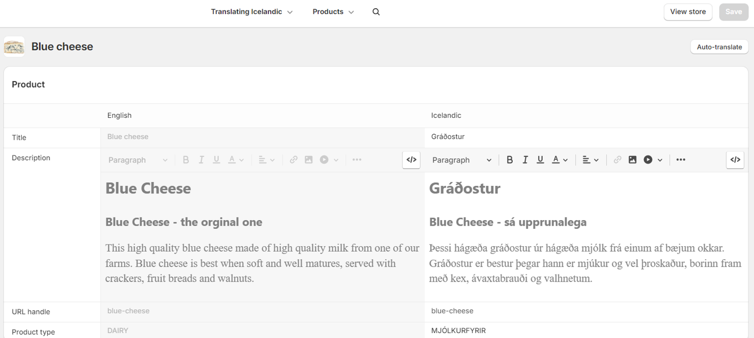Click the Blue cheese product thumbnail
Viewport: 754px width, 338px height.
[x=14, y=47]
